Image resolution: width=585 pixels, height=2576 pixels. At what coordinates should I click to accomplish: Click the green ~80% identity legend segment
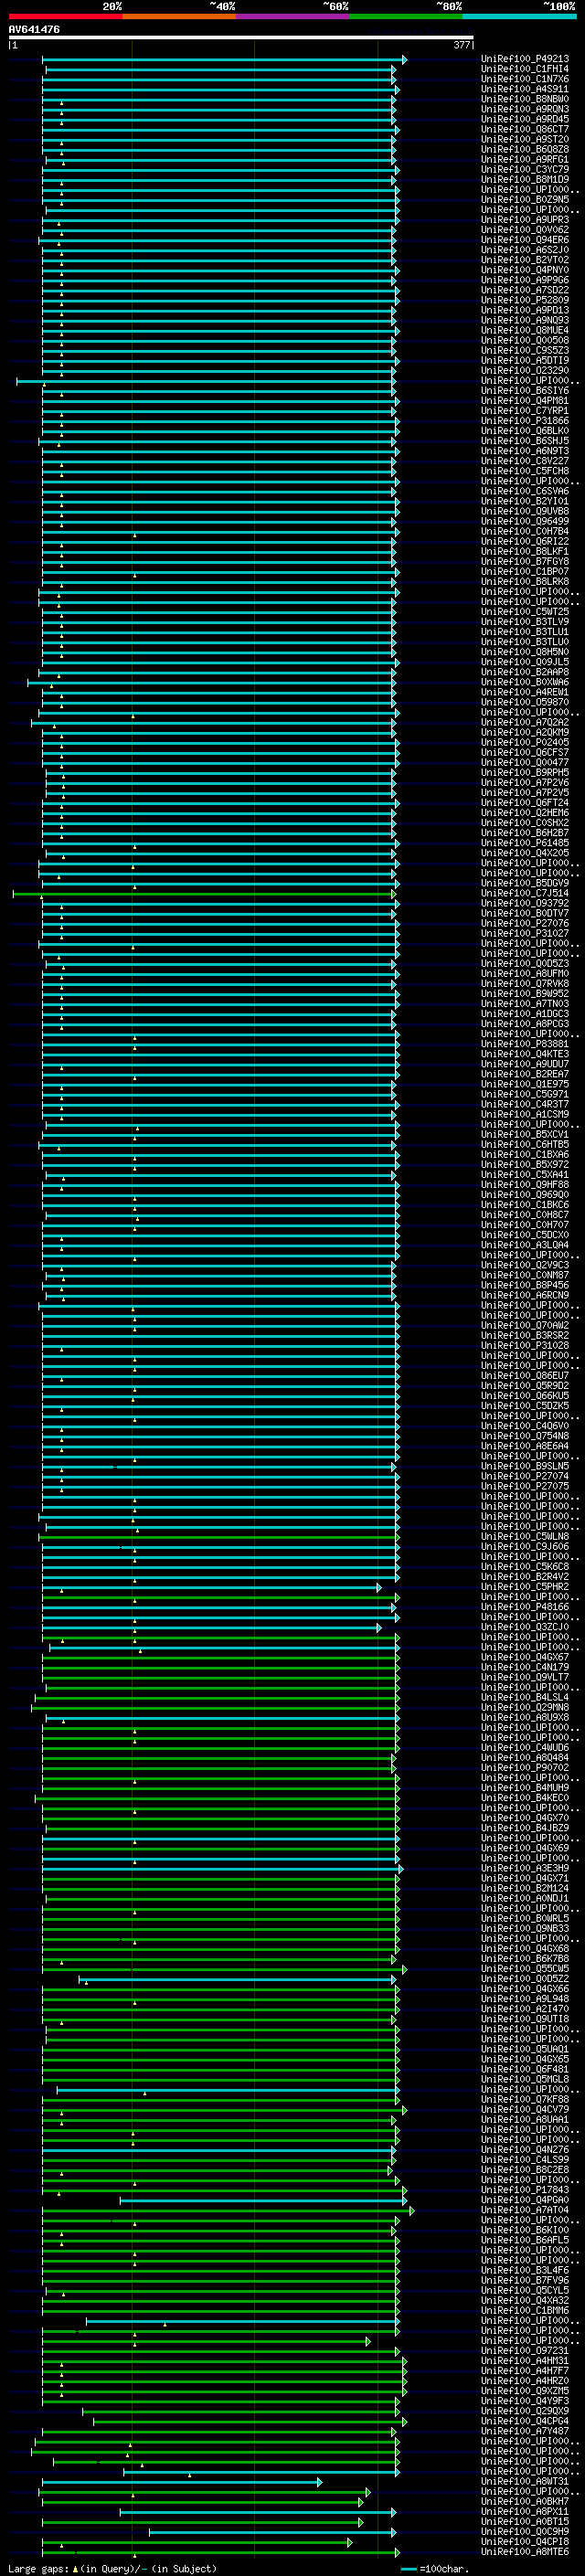[x=406, y=16]
